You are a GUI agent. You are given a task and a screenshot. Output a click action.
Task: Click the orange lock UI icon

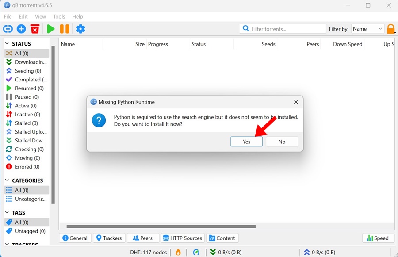(x=391, y=29)
